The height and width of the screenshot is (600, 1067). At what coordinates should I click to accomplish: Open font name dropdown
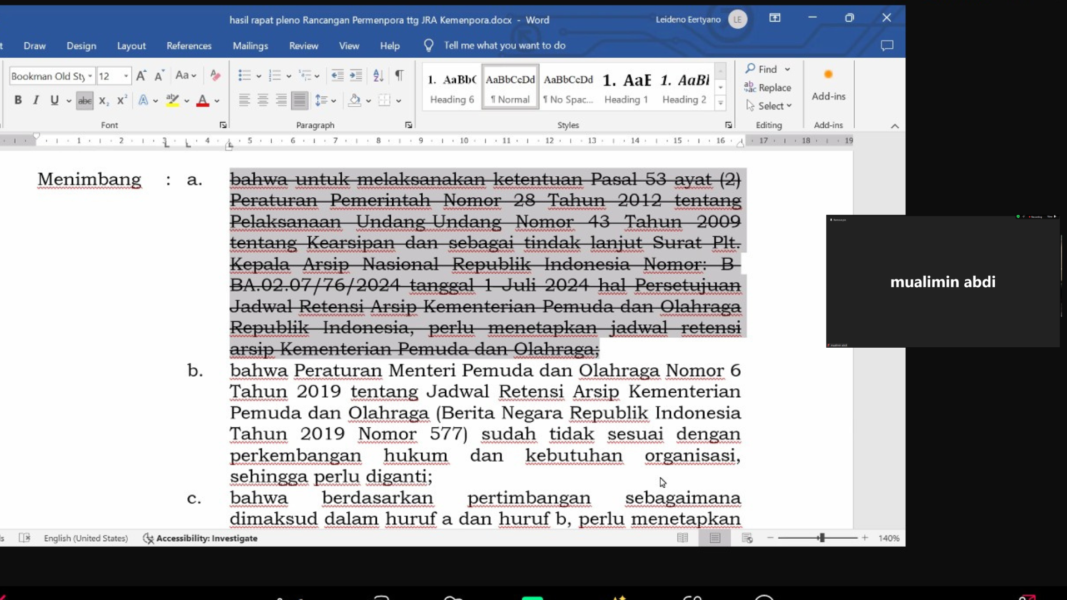point(90,76)
